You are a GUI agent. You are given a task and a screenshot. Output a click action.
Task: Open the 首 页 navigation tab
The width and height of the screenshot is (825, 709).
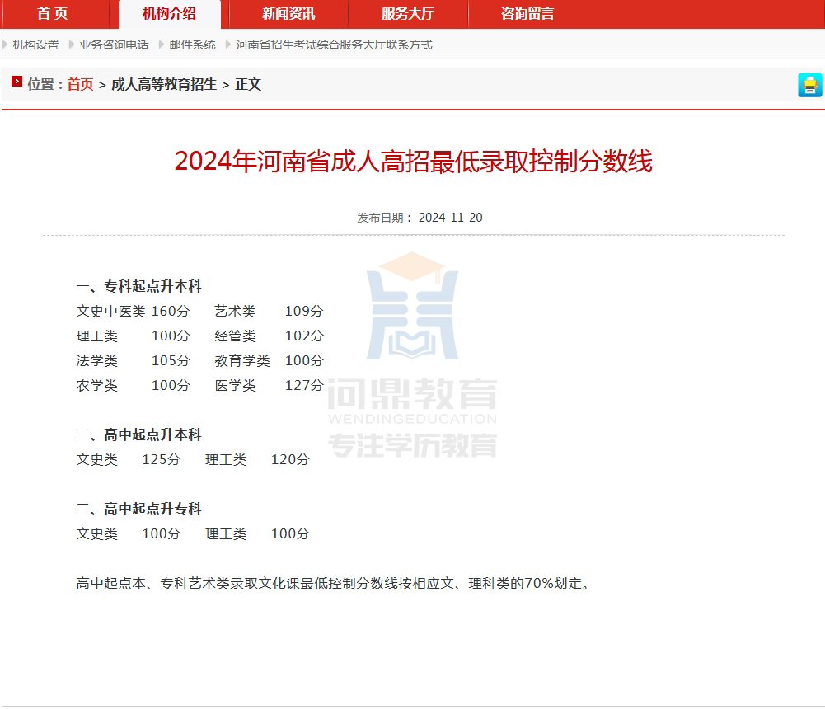(x=53, y=14)
